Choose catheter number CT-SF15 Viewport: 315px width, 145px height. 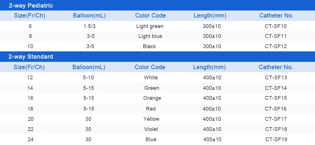276,98
